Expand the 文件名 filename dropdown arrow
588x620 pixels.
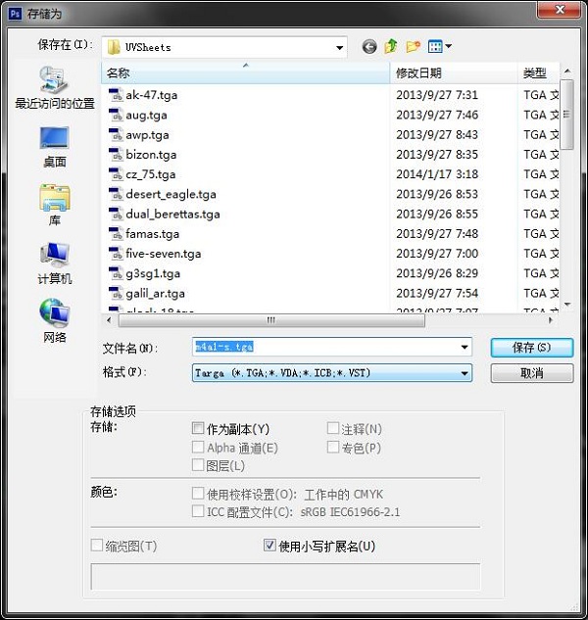click(465, 347)
